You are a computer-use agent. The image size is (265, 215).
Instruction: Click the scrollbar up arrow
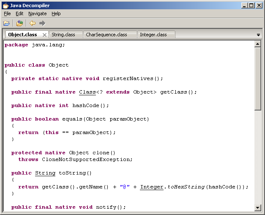tap(257, 44)
